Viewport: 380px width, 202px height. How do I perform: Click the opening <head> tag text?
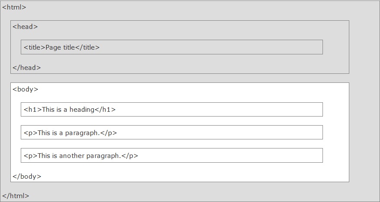[x=25, y=27]
